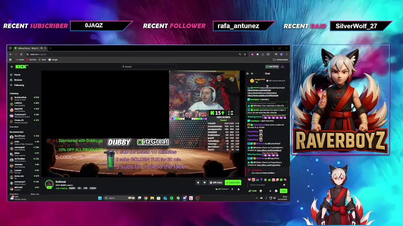Open SamXFrank recommended channel

pos(24,137)
